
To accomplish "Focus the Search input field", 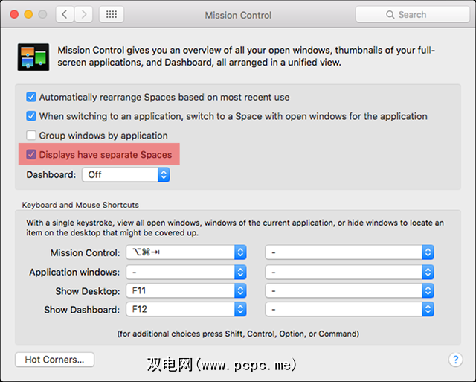I will click(x=413, y=15).
